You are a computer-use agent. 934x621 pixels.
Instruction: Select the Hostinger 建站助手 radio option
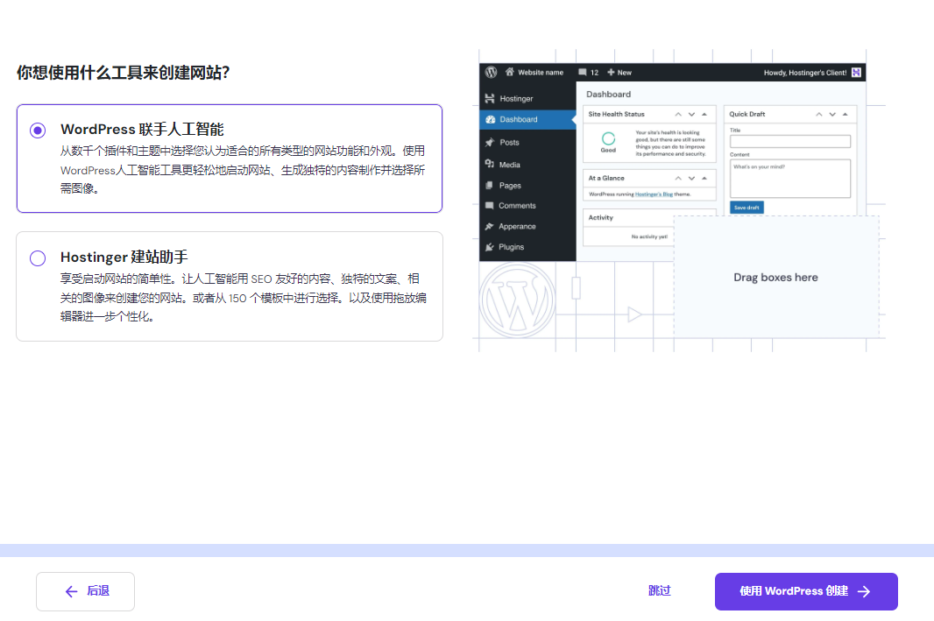[38, 258]
